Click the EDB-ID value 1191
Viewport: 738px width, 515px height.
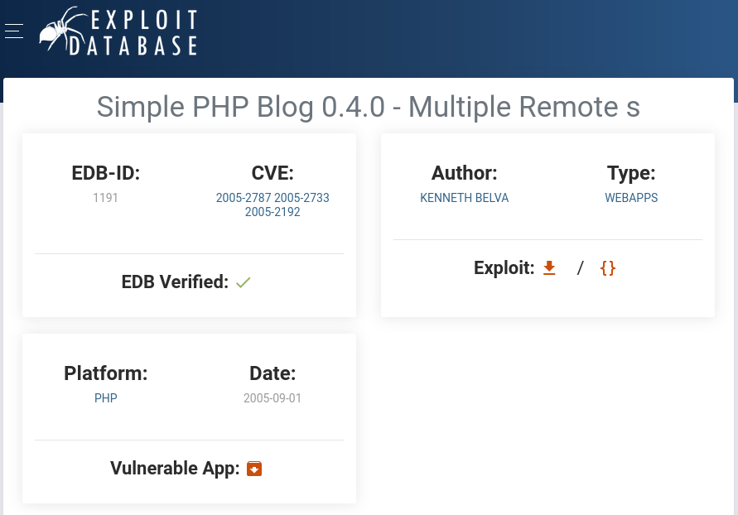105,198
